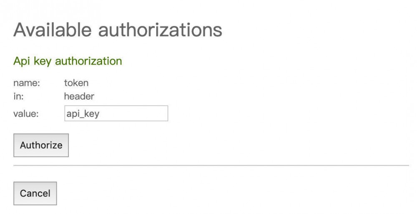Click the 'Available authorizations' heading
417x214 pixels.
(118, 30)
